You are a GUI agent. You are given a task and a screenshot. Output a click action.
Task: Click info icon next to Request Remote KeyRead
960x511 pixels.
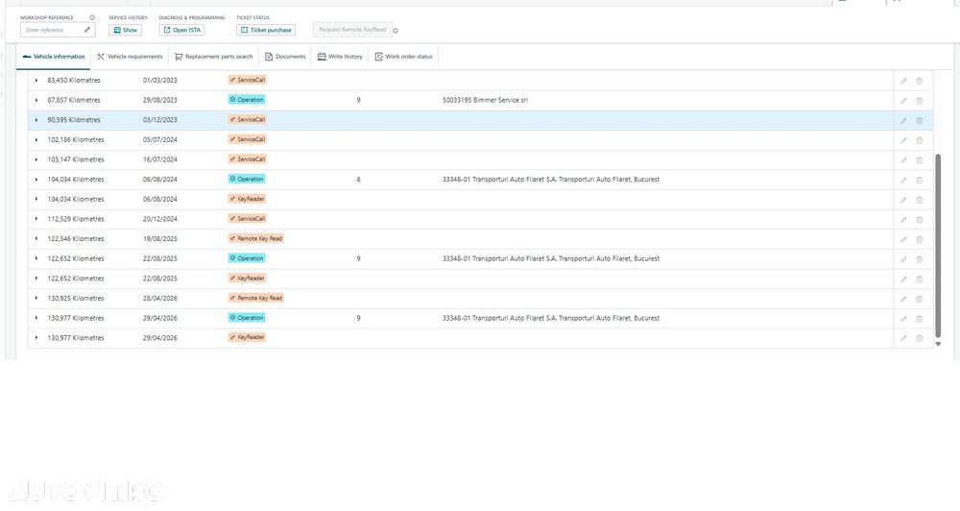396,31
